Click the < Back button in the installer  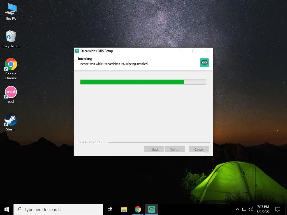point(154,149)
